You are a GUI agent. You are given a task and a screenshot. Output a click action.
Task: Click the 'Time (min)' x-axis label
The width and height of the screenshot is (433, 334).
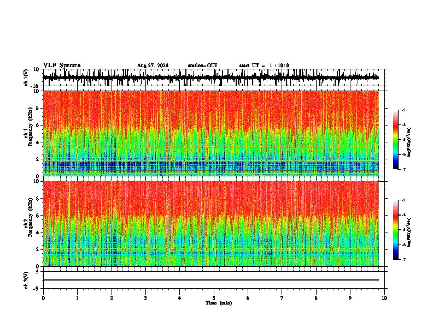click(x=219, y=303)
